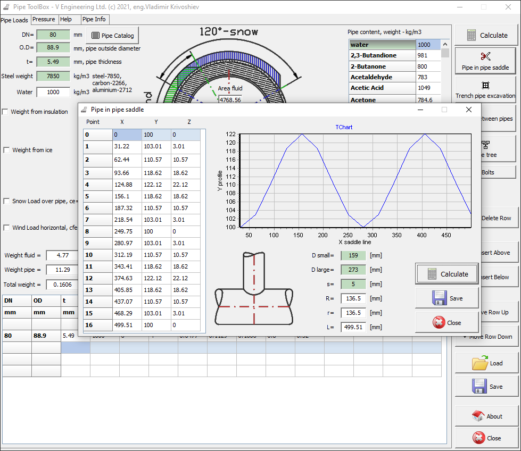Click the Pipe Catalog button
Image resolution: width=521 pixels, height=451 pixels.
coord(112,36)
